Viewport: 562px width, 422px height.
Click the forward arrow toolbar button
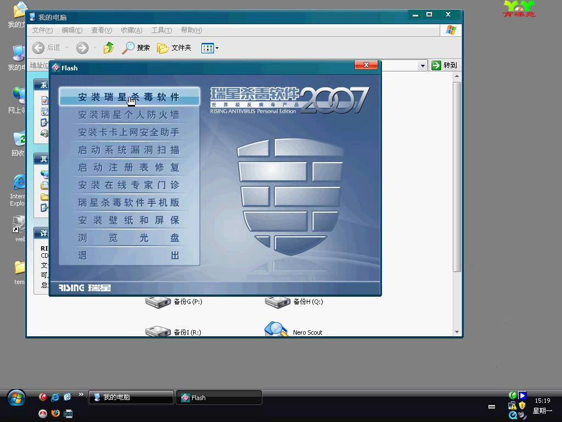82,47
